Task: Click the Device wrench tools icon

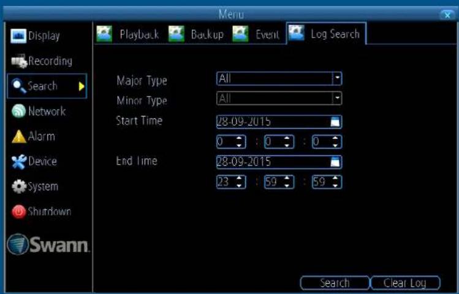Action: click(x=19, y=162)
